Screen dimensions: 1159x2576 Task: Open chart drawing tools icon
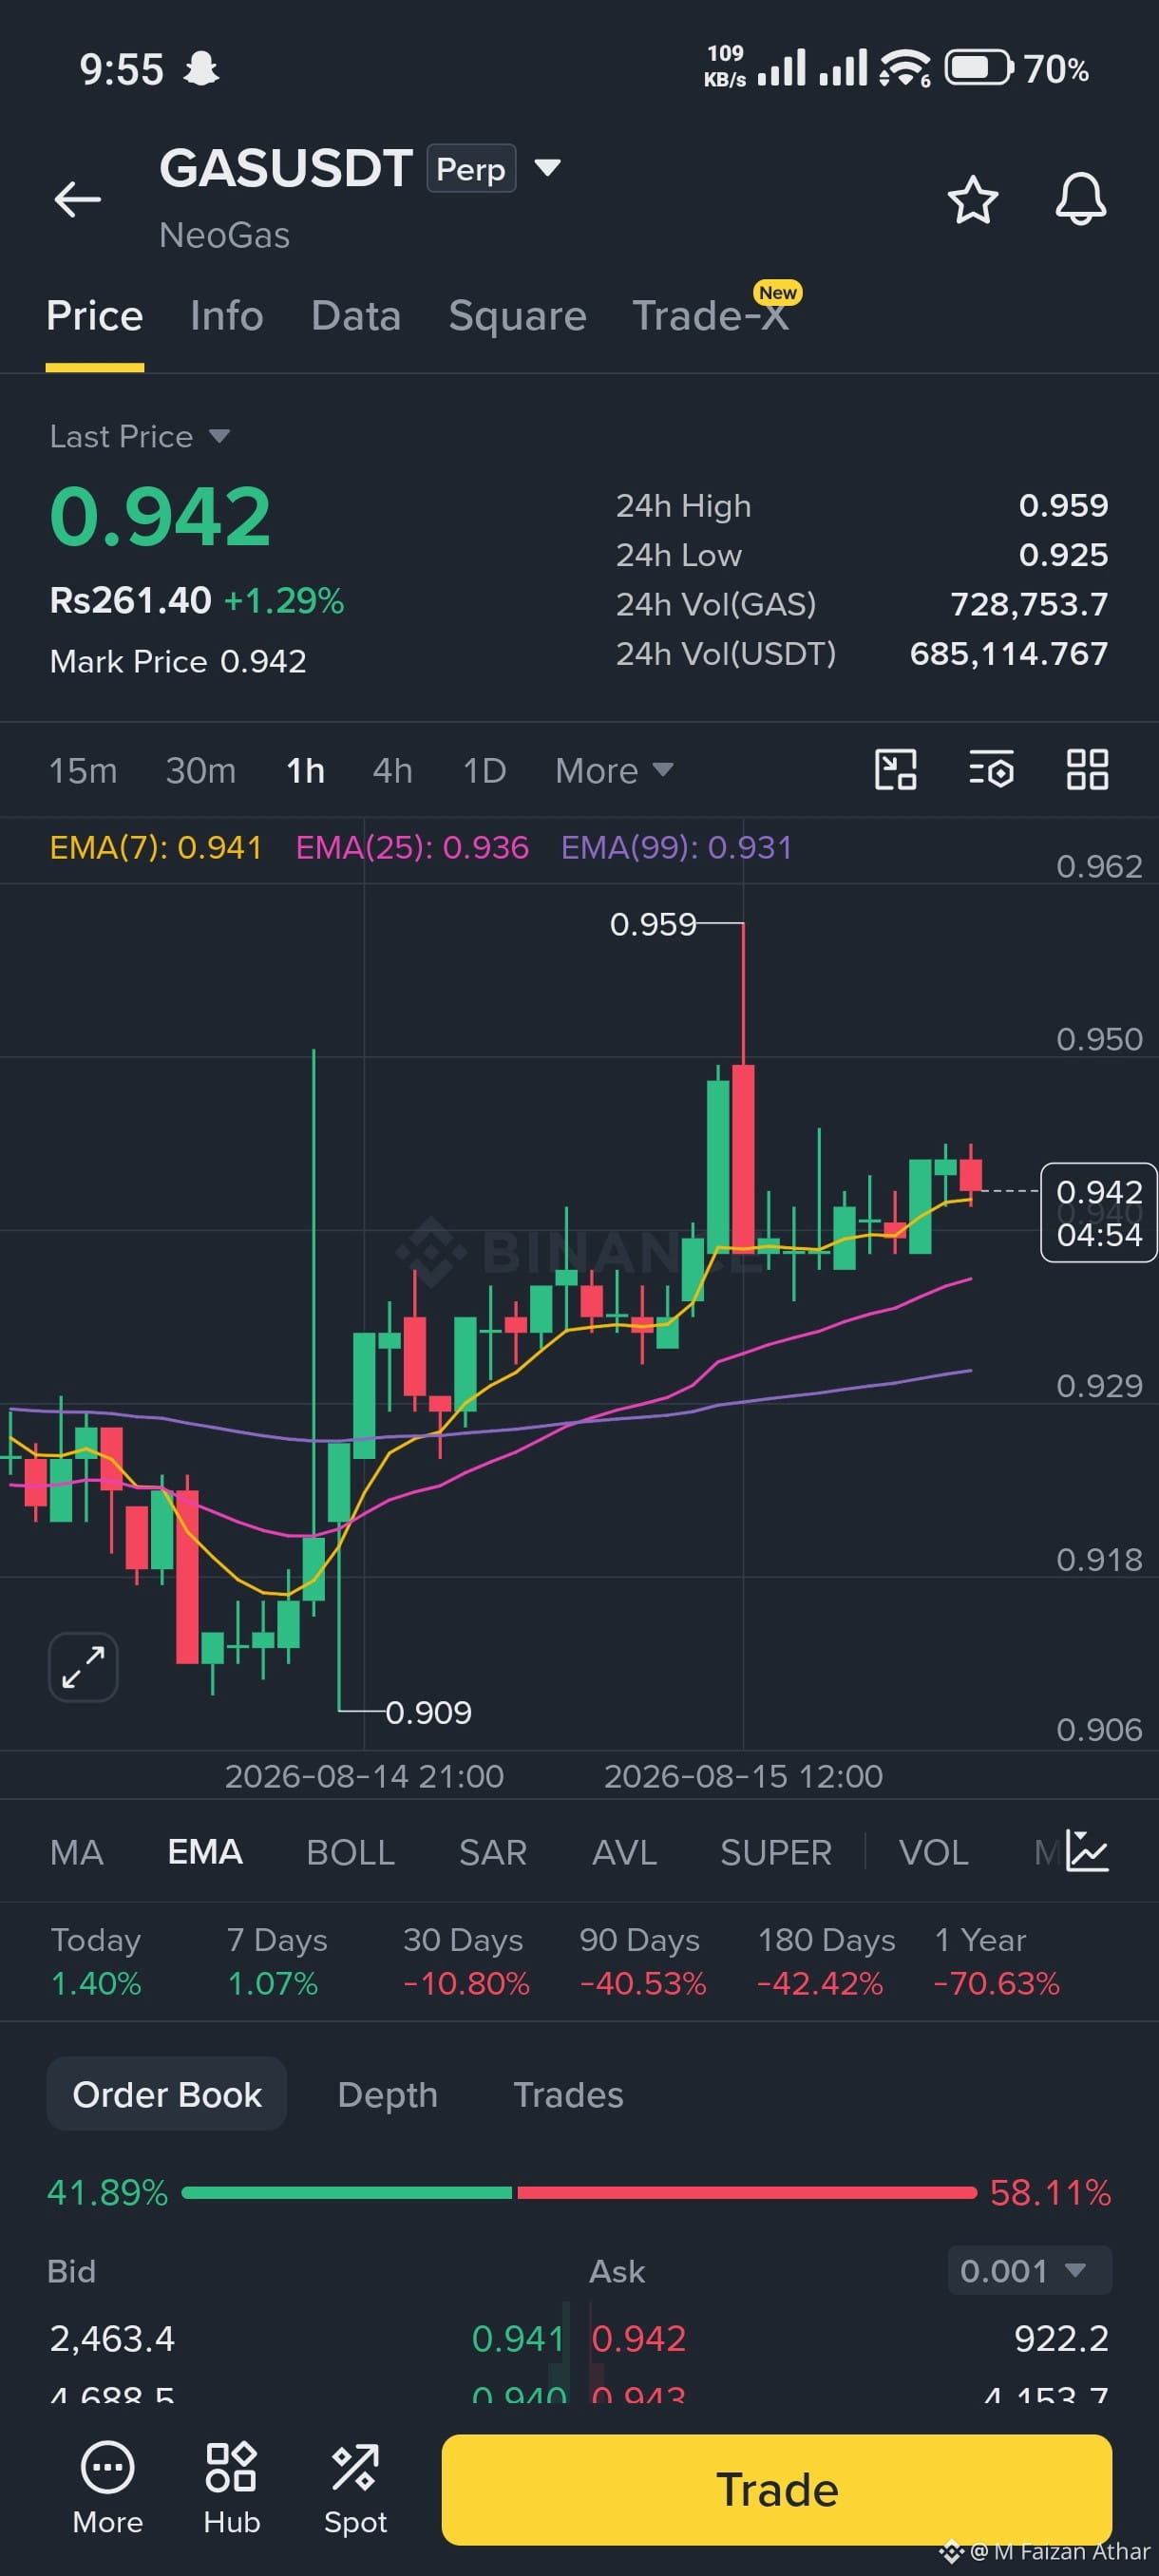click(896, 770)
